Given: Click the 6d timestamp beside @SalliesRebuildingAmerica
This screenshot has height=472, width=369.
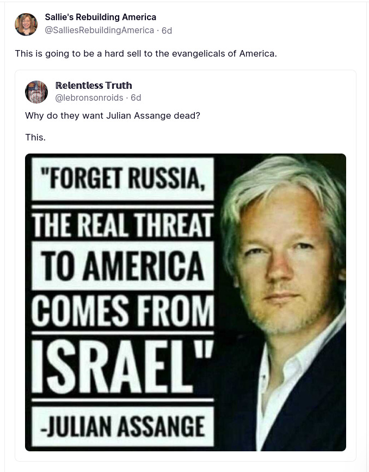Looking at the screenshot, I should [x=167, y=30].
